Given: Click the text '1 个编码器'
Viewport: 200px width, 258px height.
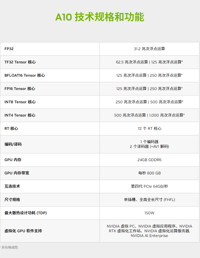Looking at the screenshot, I should tap(149, 142).
